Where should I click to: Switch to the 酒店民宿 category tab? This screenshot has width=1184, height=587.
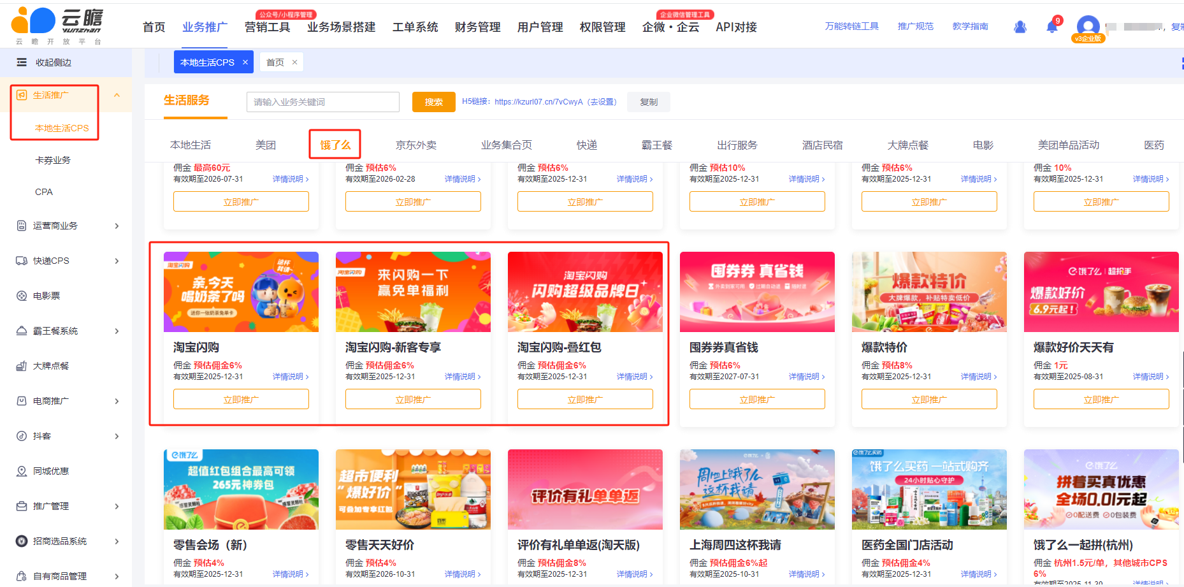pos(822,145)
